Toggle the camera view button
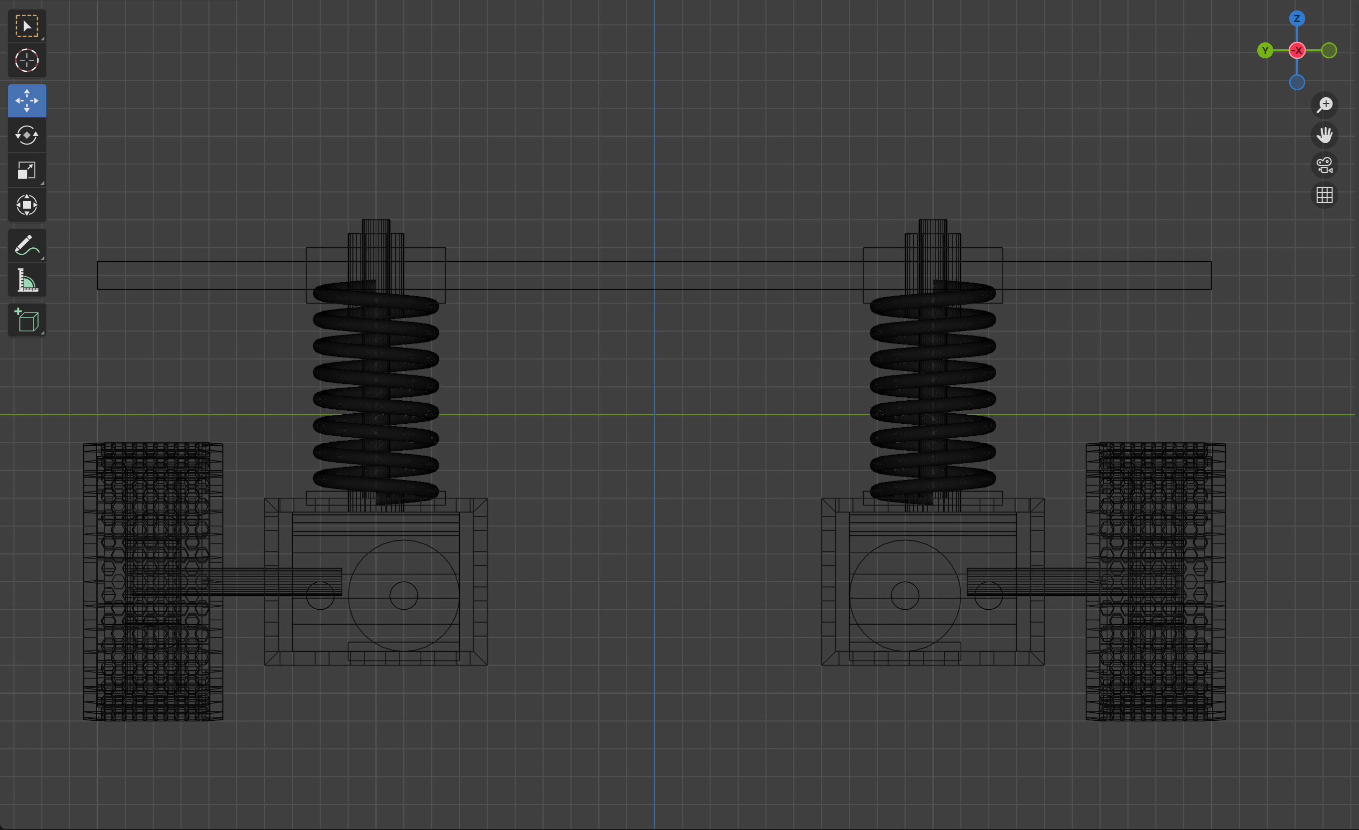 (x=1324, y=165)
